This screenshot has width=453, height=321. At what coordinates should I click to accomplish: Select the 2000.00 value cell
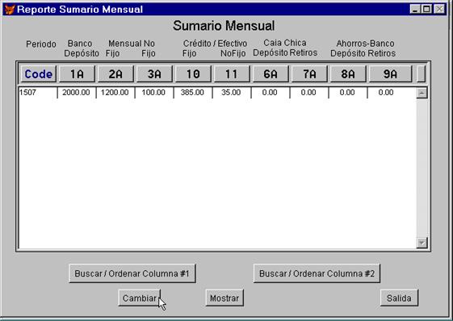[x=77, y=93]
